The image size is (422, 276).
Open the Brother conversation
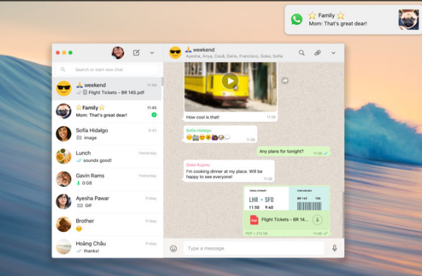coord(108,225)
